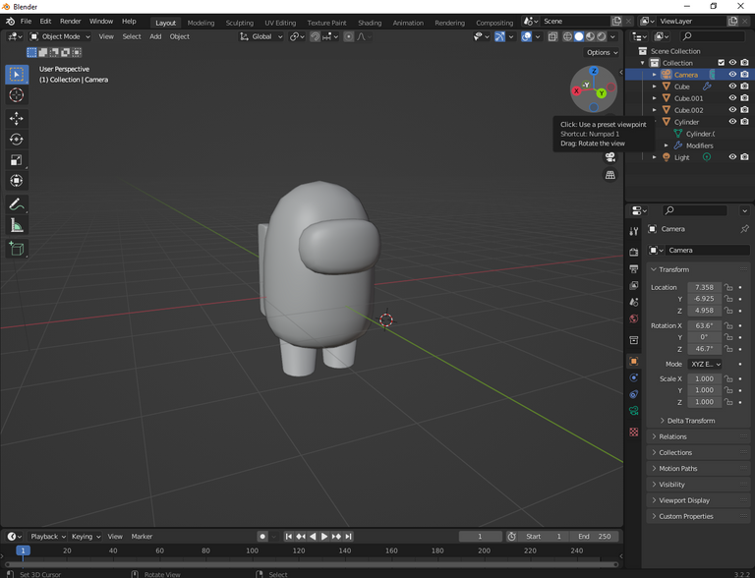
Task: Open the File menu
Action: [x=26, y=22]
